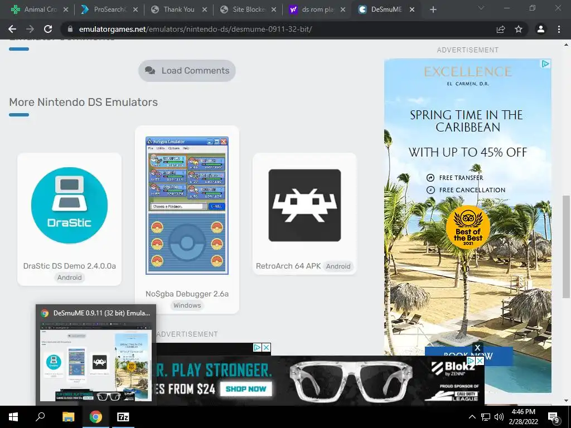Go back to the previous page
Screen dimensions: 571x428
[x=12, y=29]
